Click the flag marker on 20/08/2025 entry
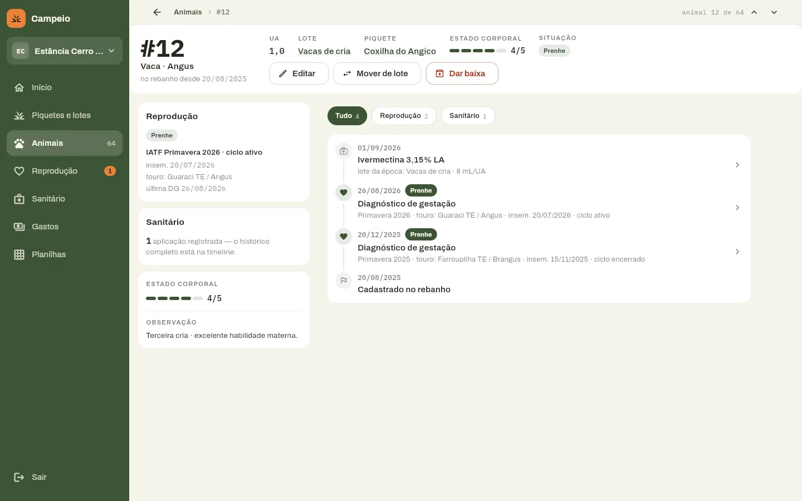The image size is (802, 501). pyautogui.click(x=344, y=281)
